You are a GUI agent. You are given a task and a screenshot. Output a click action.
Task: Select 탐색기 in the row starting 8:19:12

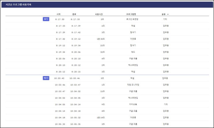point(133,45)
